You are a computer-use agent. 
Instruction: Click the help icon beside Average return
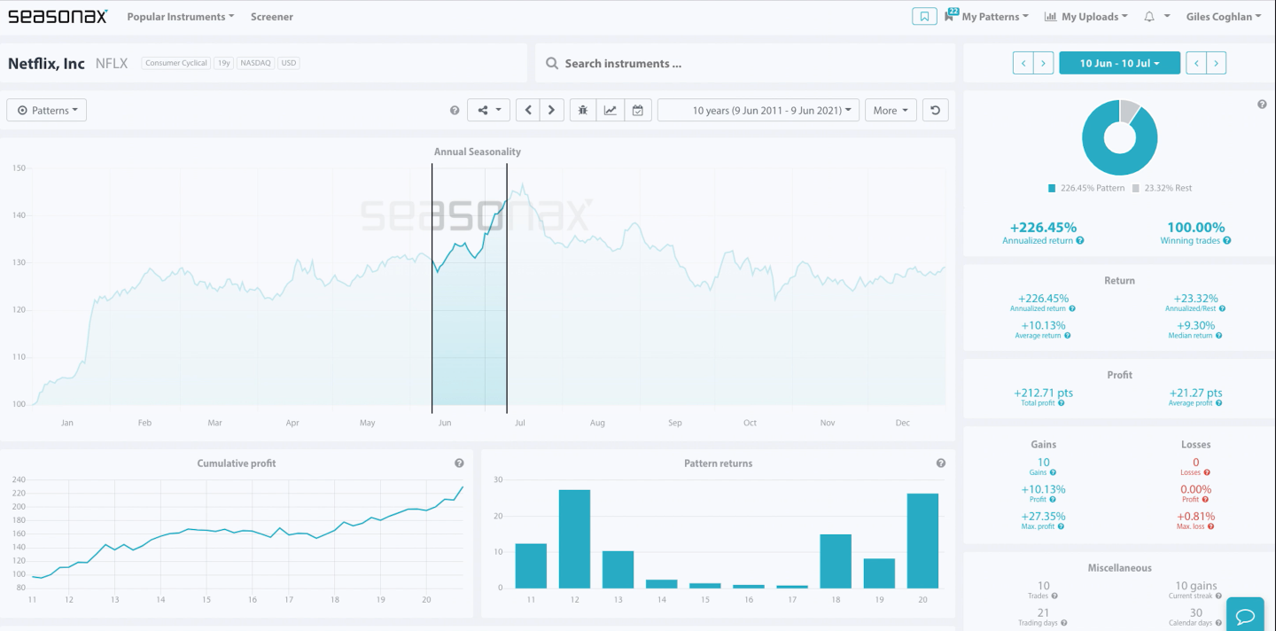(1067, 336)
